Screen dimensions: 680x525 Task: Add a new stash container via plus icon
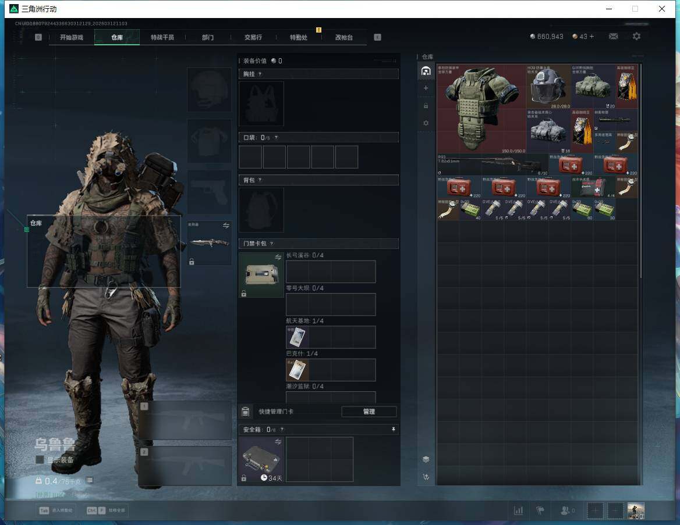pyautogui.click(x=426, y=88)
